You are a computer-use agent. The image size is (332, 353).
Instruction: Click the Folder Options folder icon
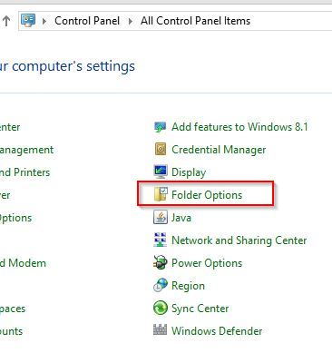[x=160, y=194]
